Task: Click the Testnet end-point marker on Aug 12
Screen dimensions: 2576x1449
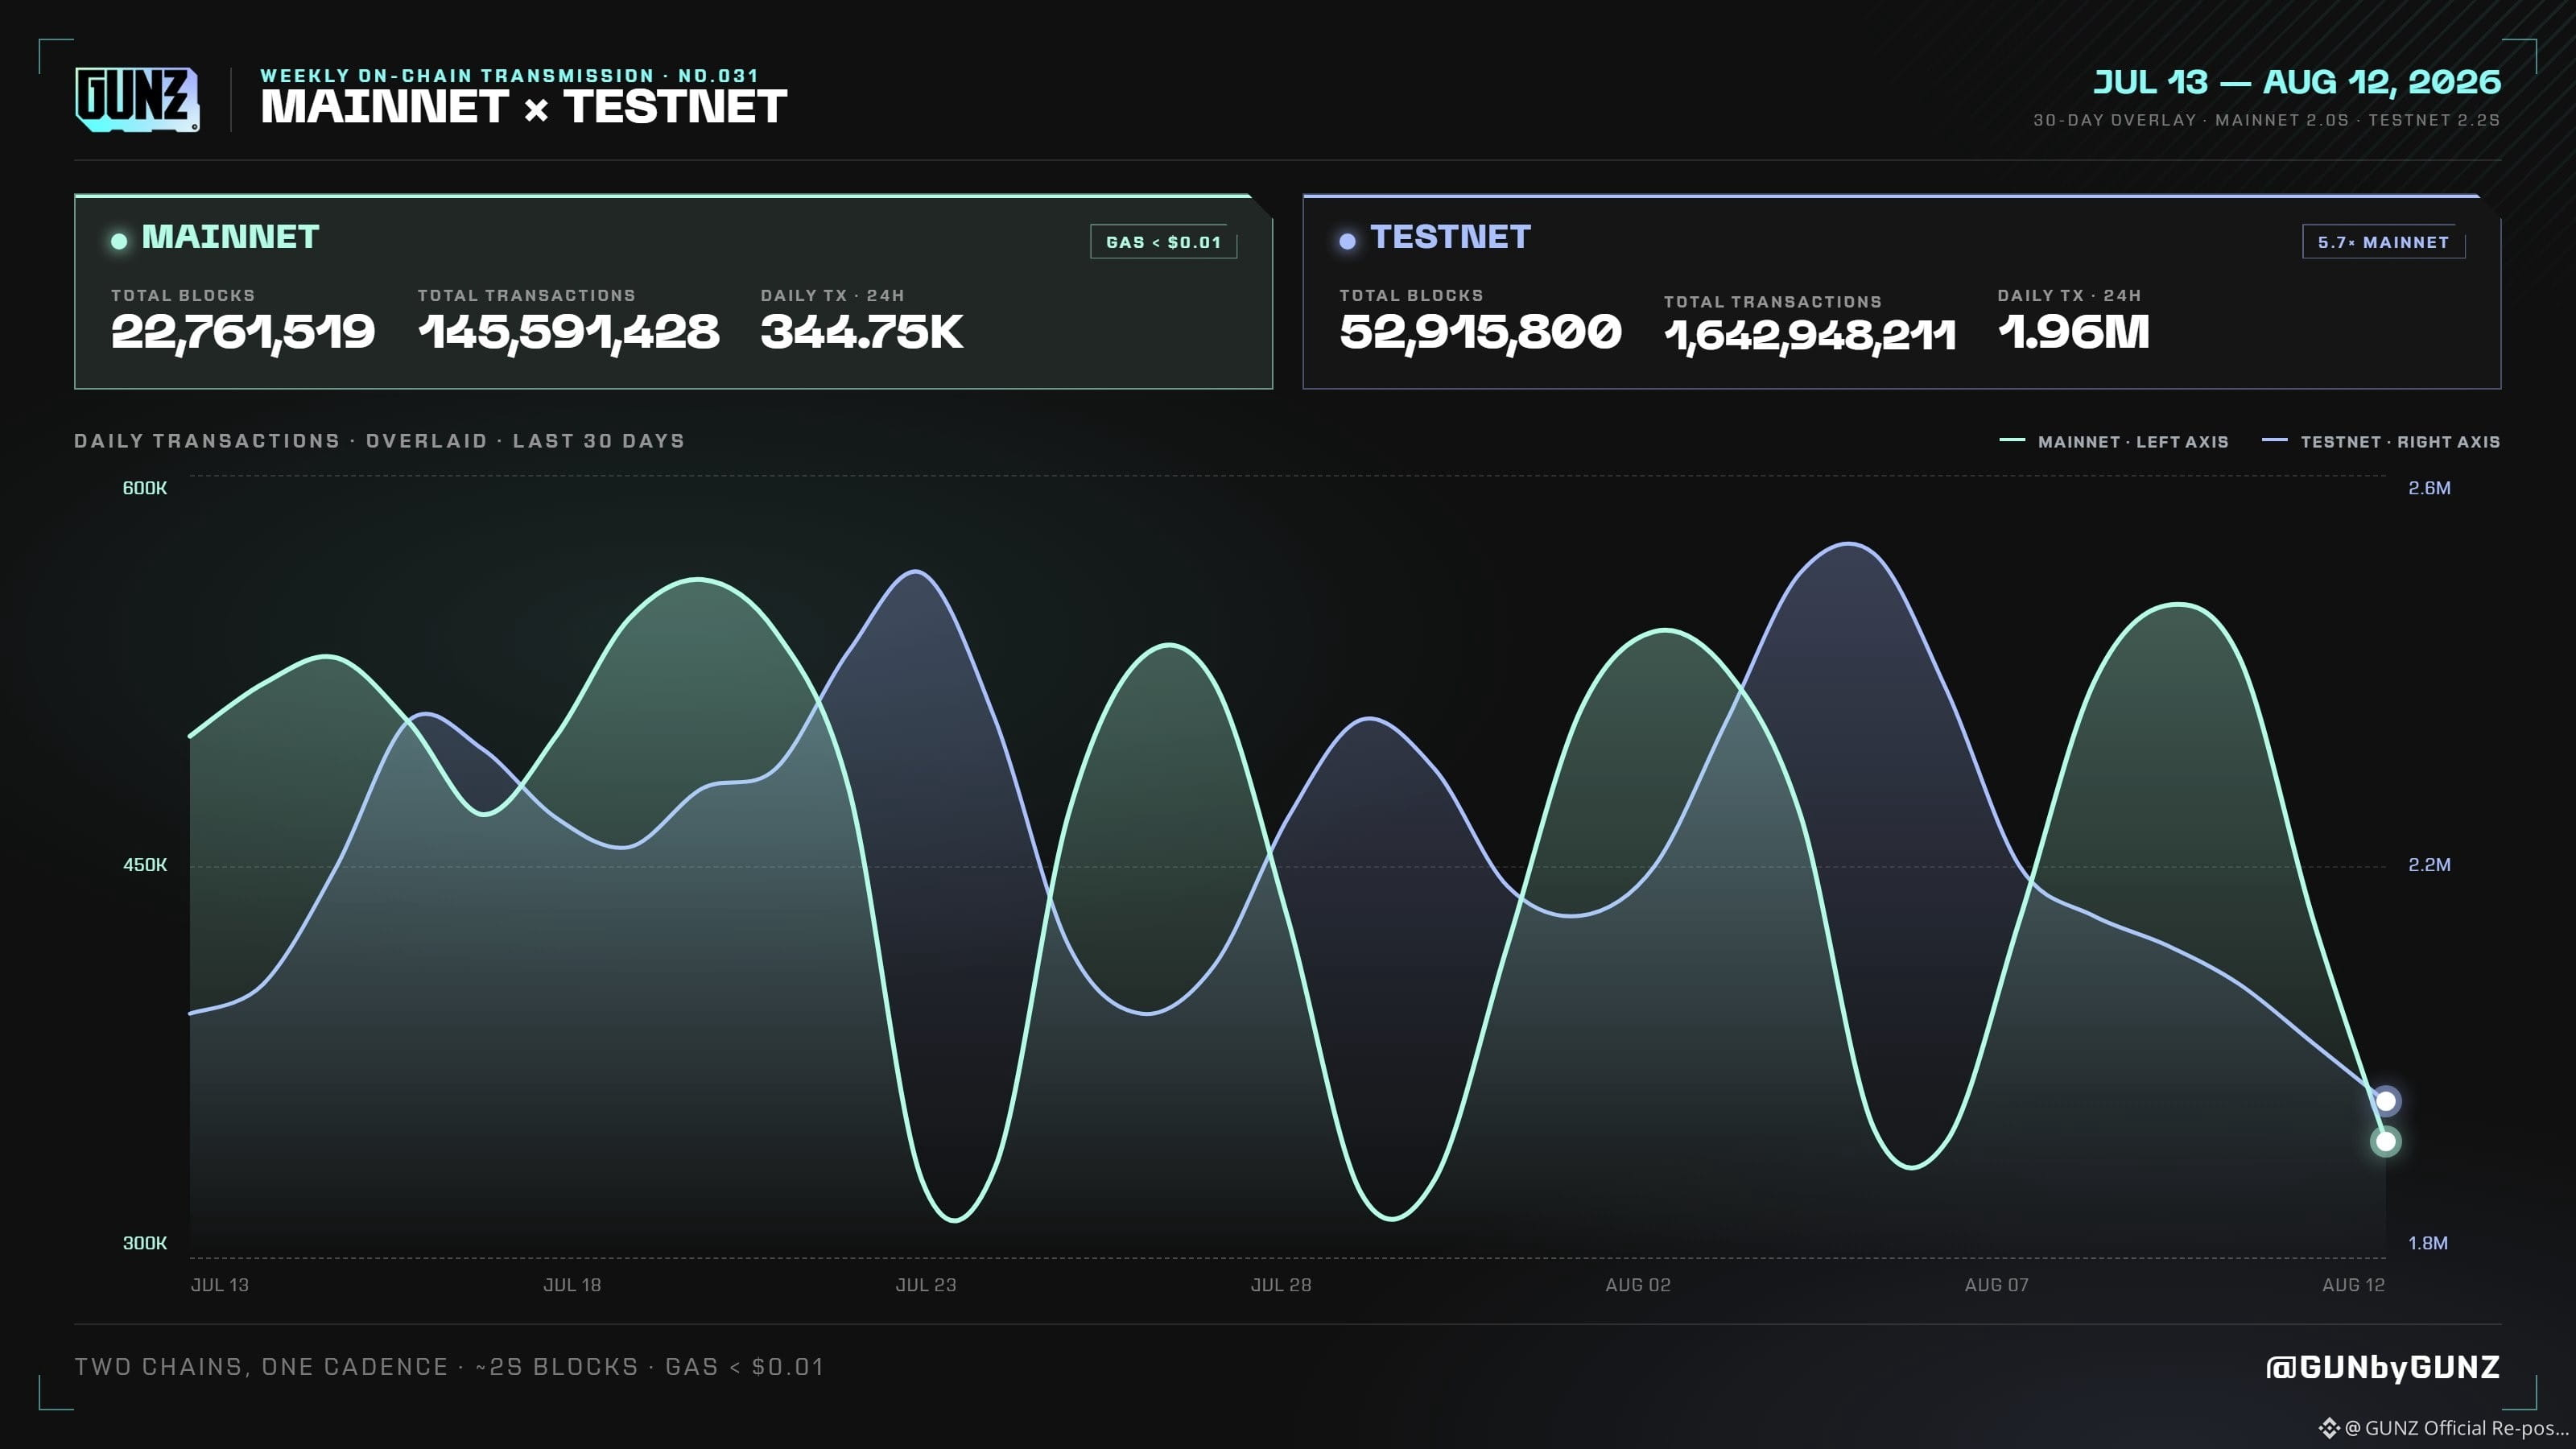Action: pyautogui.click(x=2385, y=1101)
